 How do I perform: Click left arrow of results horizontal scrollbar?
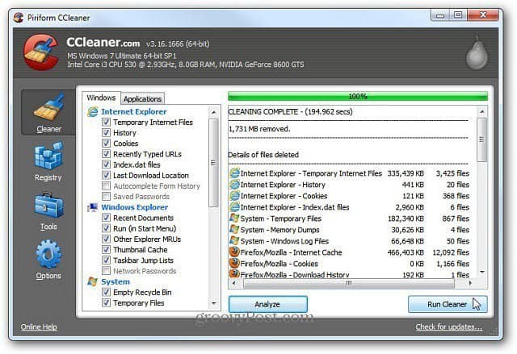[234, 283]
